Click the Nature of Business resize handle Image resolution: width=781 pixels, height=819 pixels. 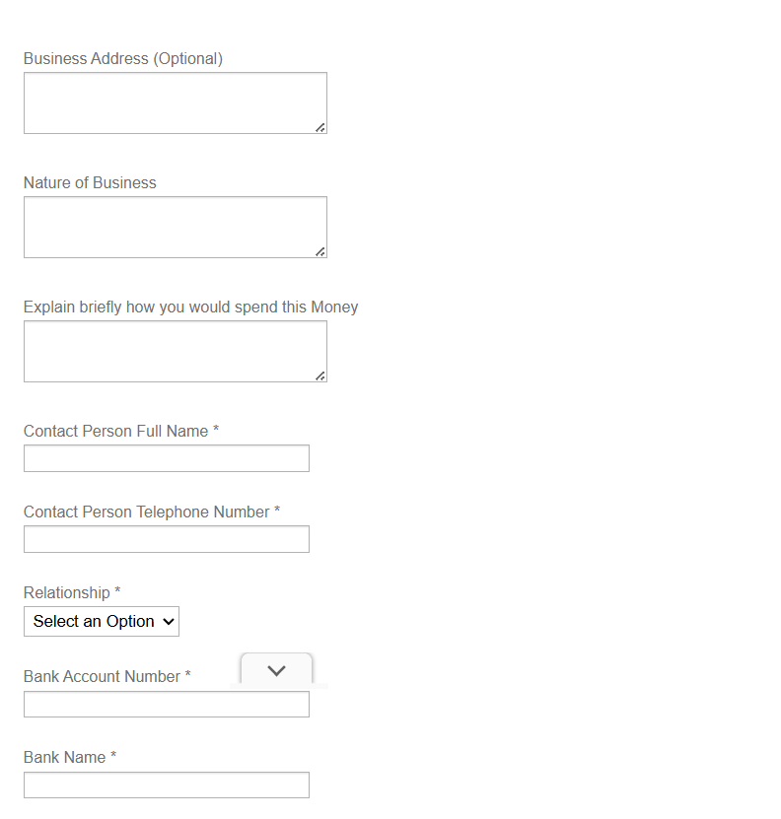click(320, 251)
